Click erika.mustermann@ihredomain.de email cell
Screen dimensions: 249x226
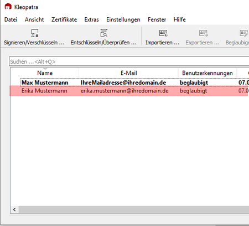point(124,91)
